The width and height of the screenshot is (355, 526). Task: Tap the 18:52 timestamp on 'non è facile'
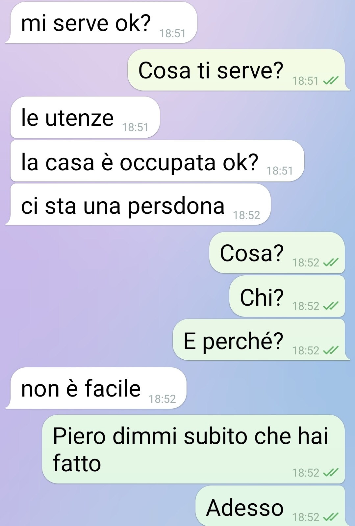pos(162,399)
